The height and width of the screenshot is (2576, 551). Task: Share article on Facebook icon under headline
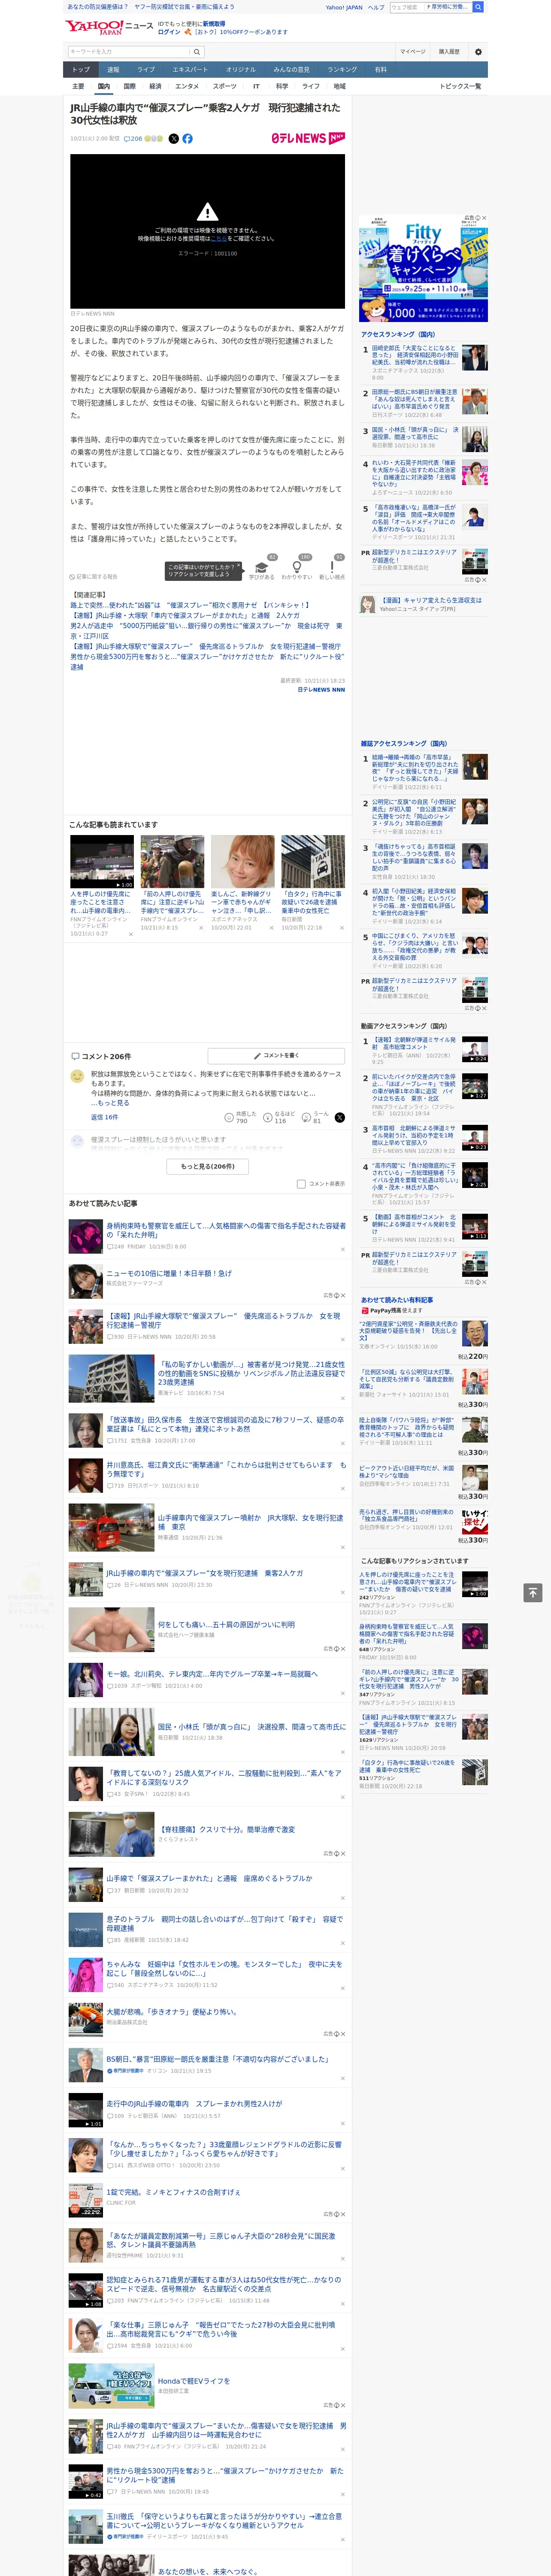[x=187, y=139]
